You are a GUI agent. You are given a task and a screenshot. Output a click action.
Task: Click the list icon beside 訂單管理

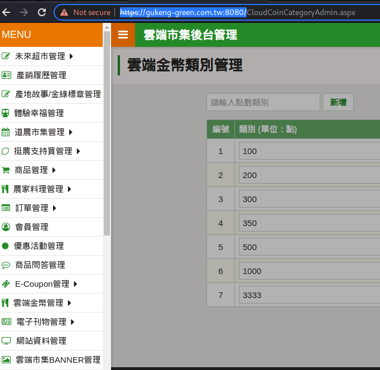[6, 208]
